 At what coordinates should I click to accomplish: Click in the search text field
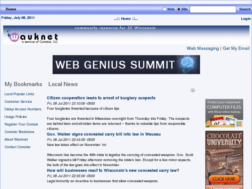point(213,9)
